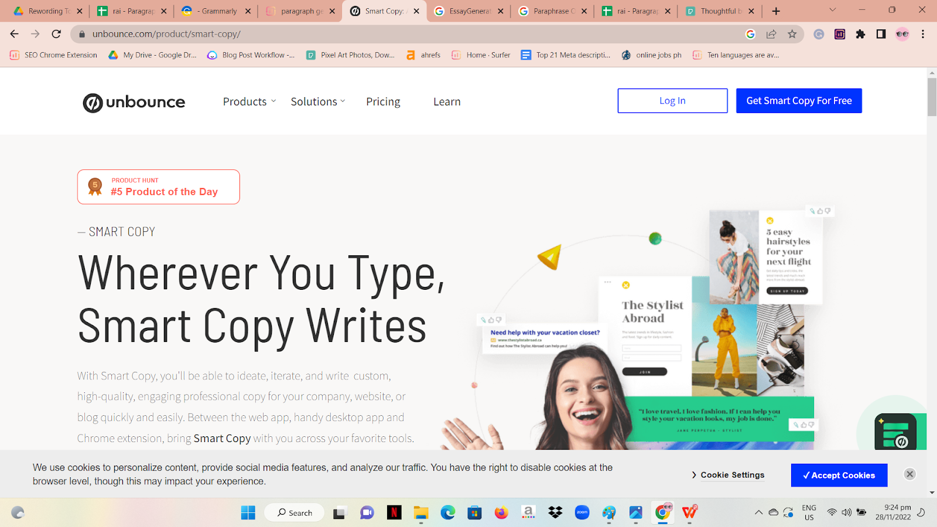The image size is (937, 527).
Task: Toggle the browser side panel icon
Action: (881, 34)
